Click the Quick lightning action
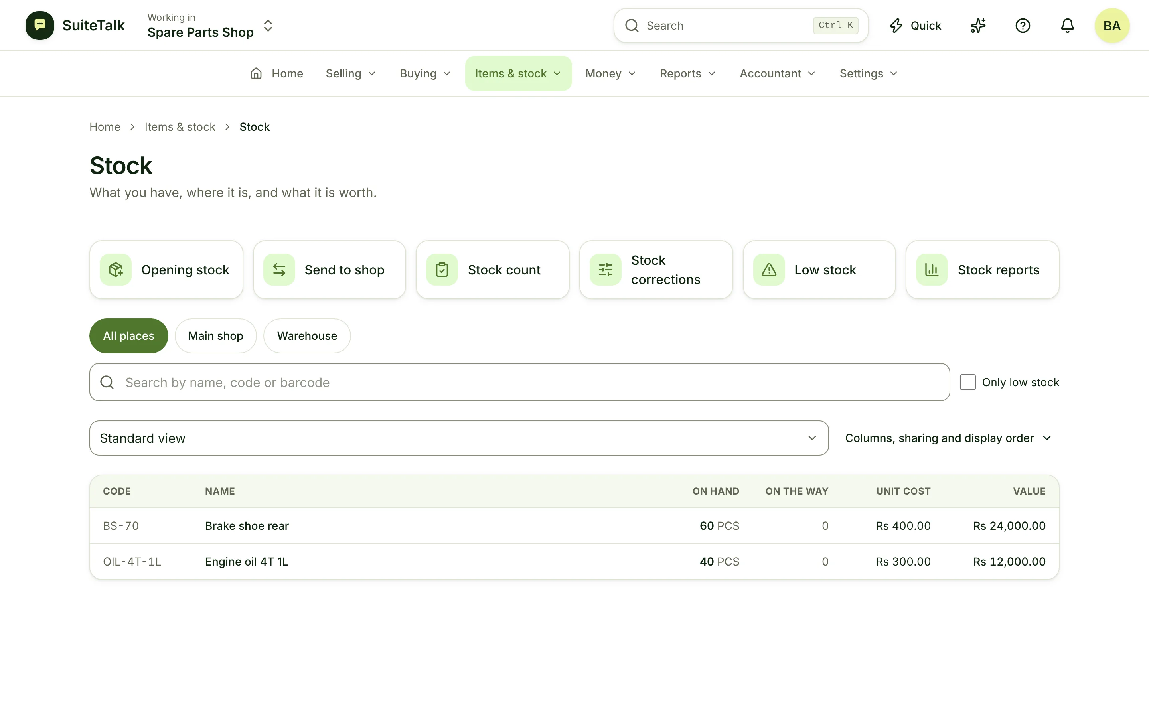Viewport: 1149px width, 718px height. pyautogui.click(x=915, y=26)
